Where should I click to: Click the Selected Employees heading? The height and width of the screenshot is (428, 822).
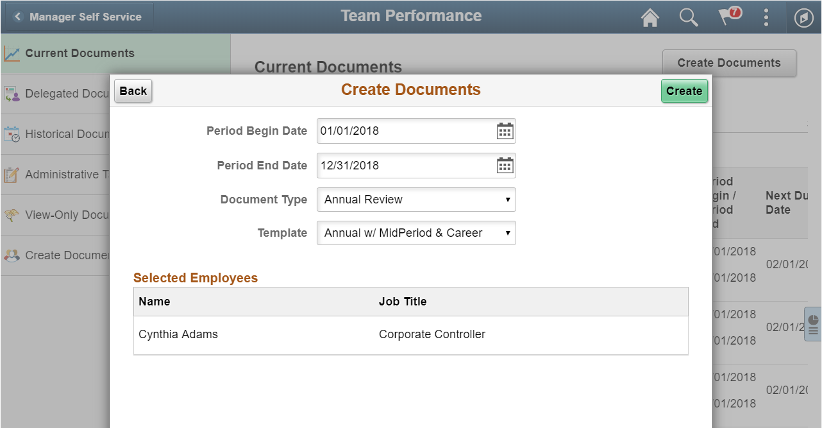click(196, 278)
